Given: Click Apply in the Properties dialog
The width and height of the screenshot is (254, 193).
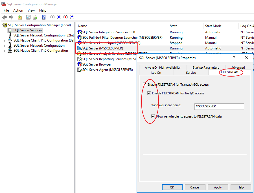Looking at the screenshot, I should point(218,187).
